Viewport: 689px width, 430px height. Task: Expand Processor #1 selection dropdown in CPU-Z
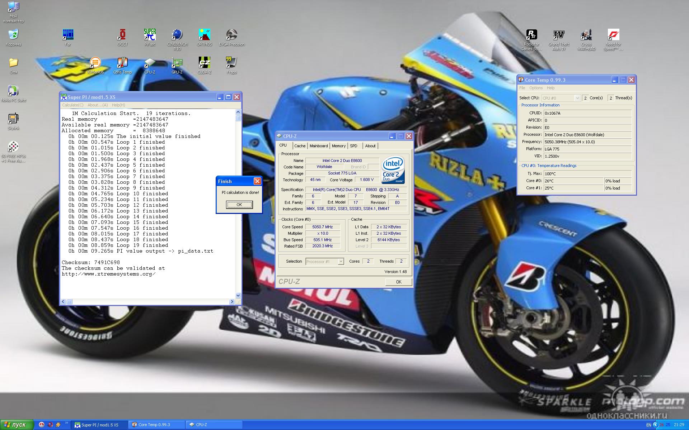[x=341, y=262]
